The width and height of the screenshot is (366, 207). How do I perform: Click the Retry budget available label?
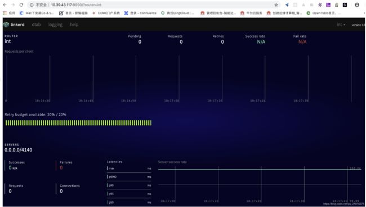pos(35,114)
